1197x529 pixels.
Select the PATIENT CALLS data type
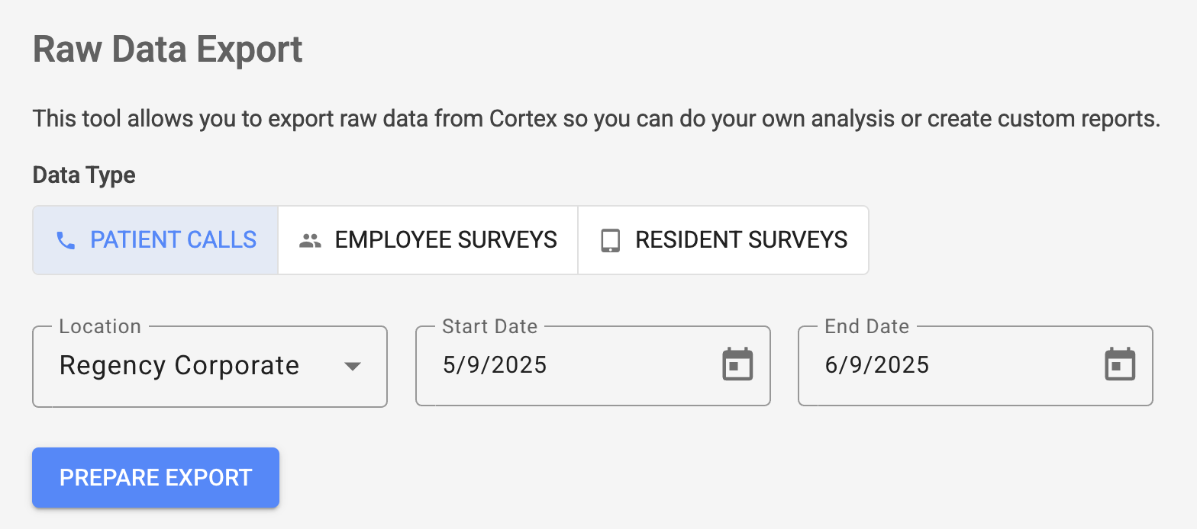pos(156,240)
